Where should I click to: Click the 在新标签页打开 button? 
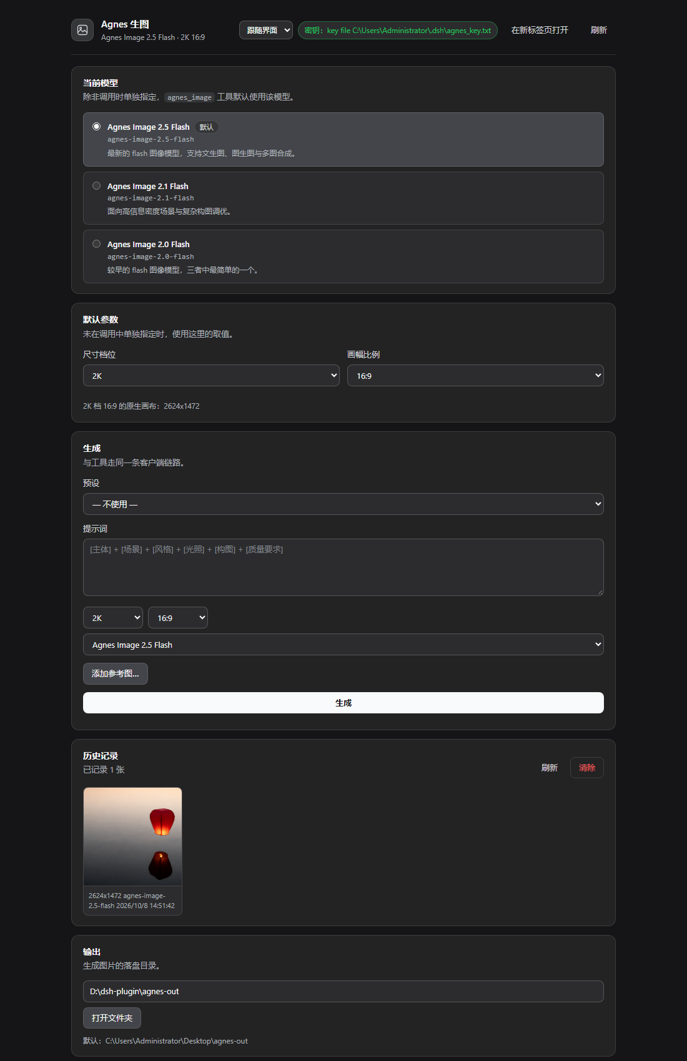point(540,30)
